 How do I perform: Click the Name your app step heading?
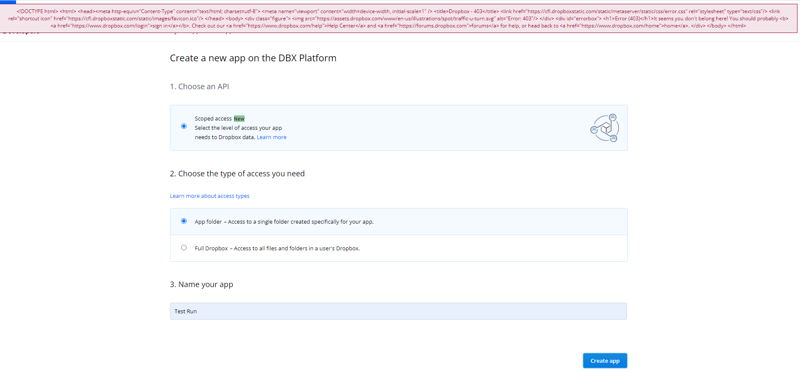(201, 285)
